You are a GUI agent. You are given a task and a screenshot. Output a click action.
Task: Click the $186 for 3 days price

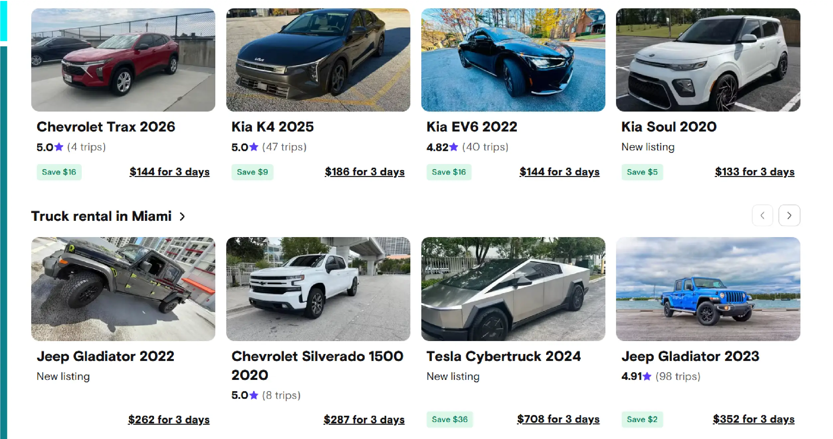click(364, 172)
